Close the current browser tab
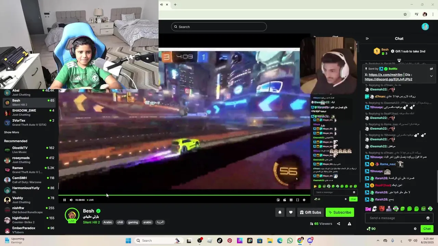Viewport: 438px width, 246px height. click(167, 4)
